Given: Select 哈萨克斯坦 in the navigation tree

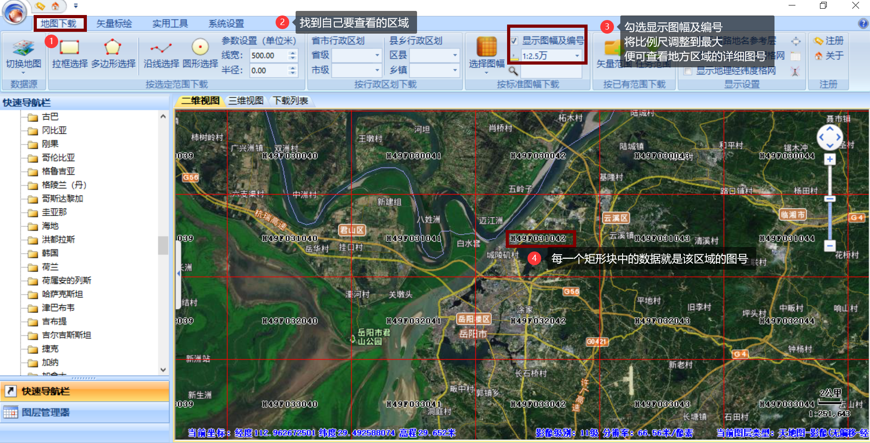Looking at the screenshot, I should coord(62,294).
